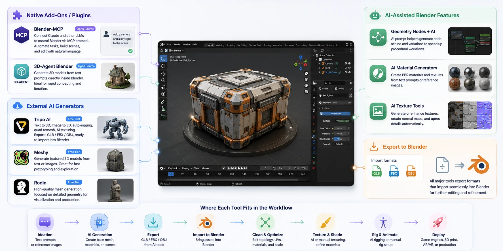
Task: Adjust the Roughness value slider
Action: [340, 139]
